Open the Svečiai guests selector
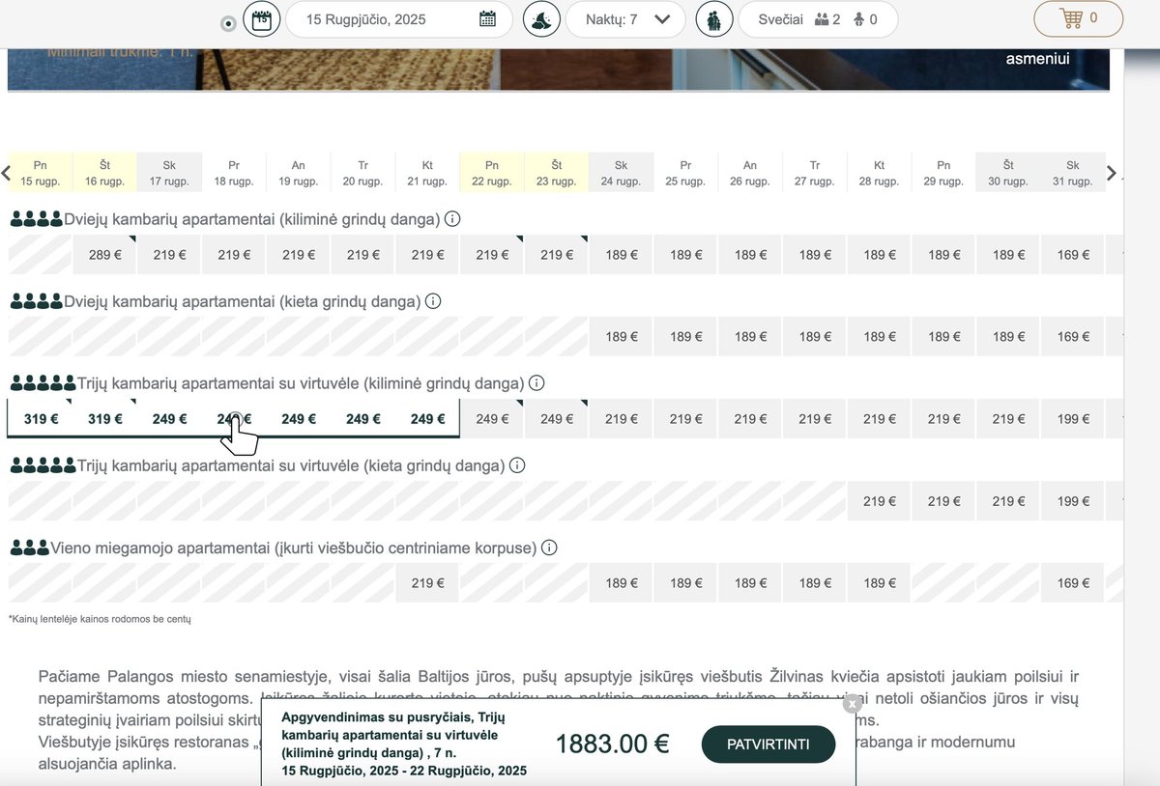 (818, 19)
